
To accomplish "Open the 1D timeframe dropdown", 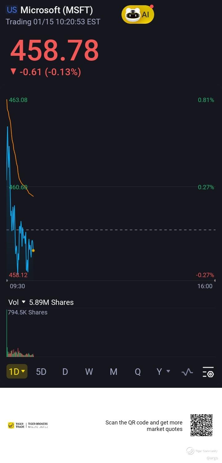I will tap(17, 371).
